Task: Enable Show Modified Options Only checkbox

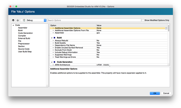Action: pos(143,20)
